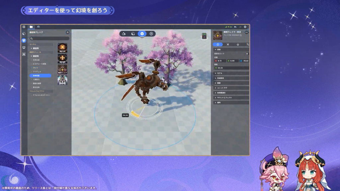This screenshot has width=340, height=191.
Task: Click the three-dot options button for prefab
Action: [246, 32]
